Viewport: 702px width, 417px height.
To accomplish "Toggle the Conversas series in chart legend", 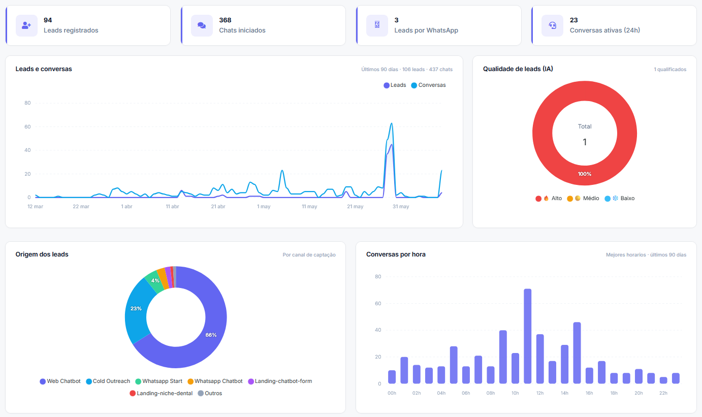I will (x=428, y=85).
